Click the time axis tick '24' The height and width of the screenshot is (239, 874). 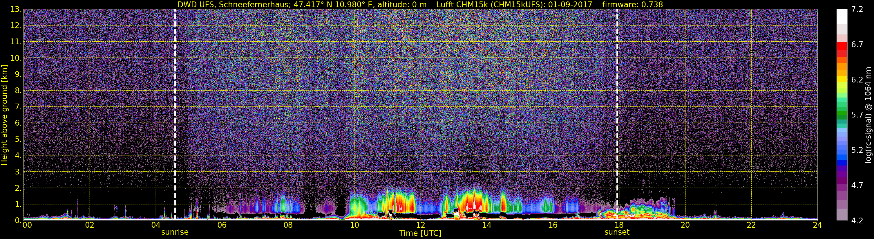817,225
